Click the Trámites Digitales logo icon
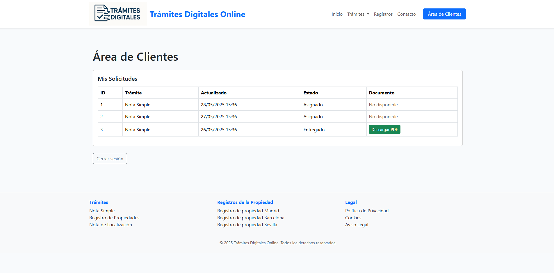Screen dimensions: 554x273 [x=118, y=14]
